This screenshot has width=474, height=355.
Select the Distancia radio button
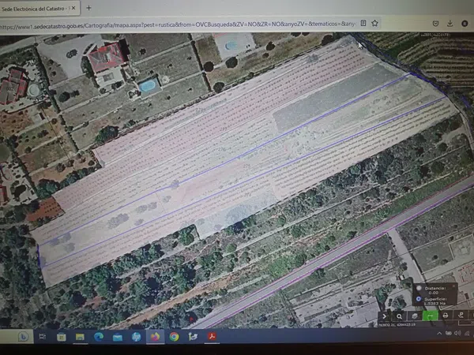click(419, 286)
